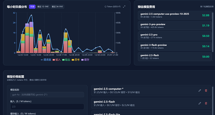
Task: Edit the gemini-2.5-flash price config
Action: (x=200, y=103)
